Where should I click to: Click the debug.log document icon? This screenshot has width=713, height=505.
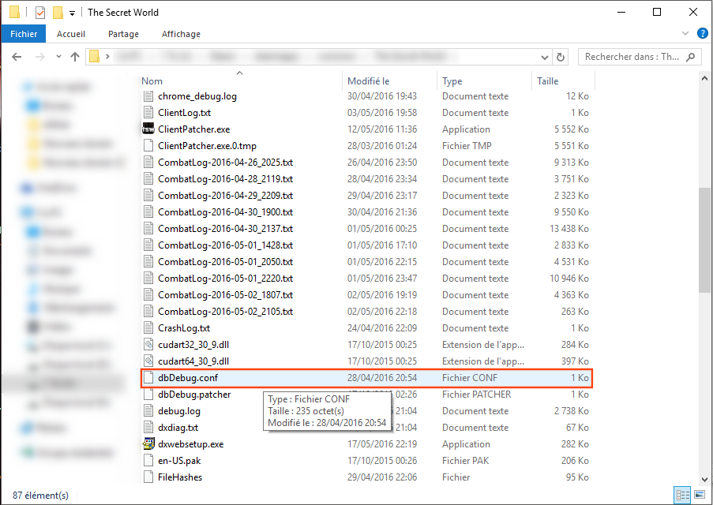(x=148, y=411)
